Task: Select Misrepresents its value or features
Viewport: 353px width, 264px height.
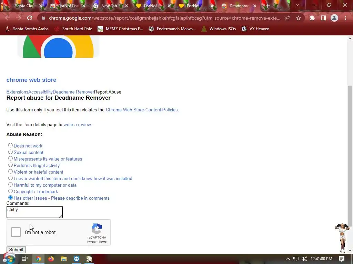Action: pyautogui.click(x=10, y=158)
